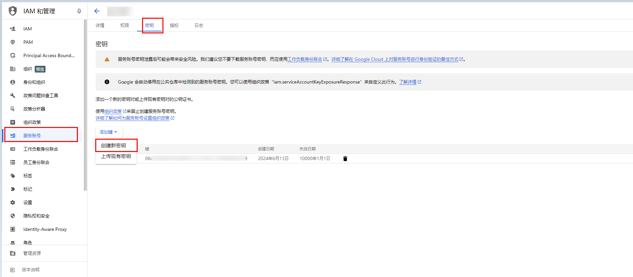This screenshot has width=633, height=277.
Task: Click the IAM shield logo icon
Action: coord(13,11)
